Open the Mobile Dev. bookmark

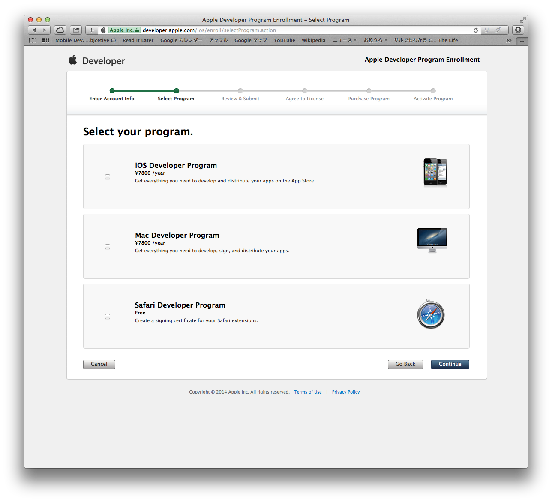pyautogui.click(x=85, y=40)
